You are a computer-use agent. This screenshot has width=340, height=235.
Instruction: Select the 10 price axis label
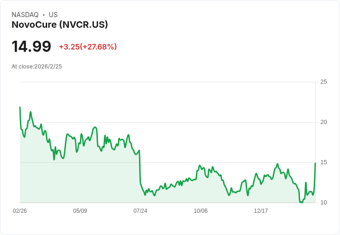(x=323, y=203)
